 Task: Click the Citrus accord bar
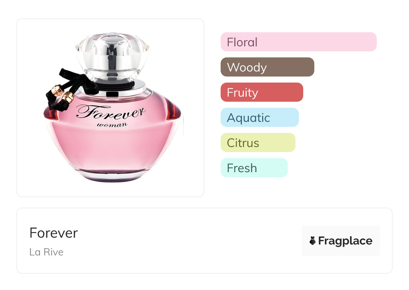(x=258, y=143)
